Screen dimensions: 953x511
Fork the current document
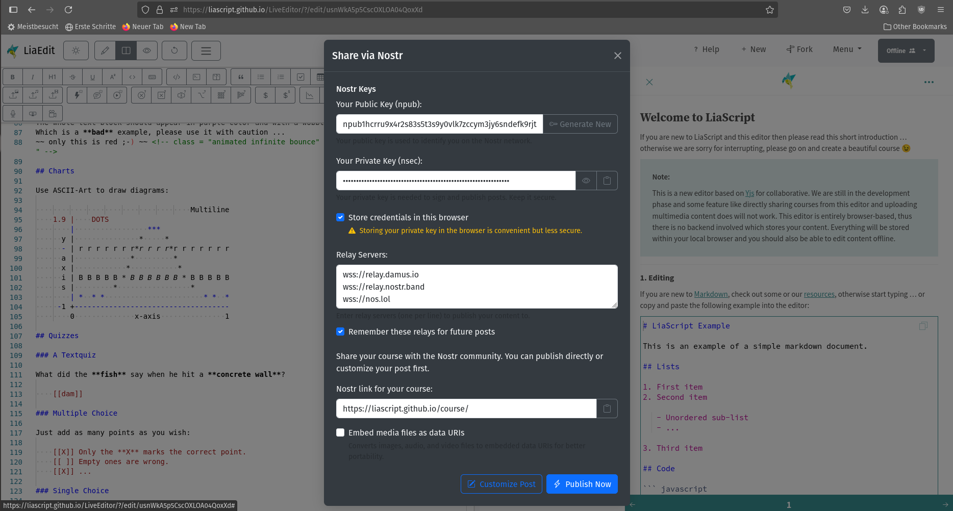pos(799,49)
